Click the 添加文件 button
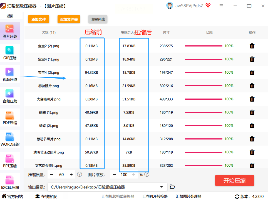This screenshot has height=199, width=268. (38, 19)
